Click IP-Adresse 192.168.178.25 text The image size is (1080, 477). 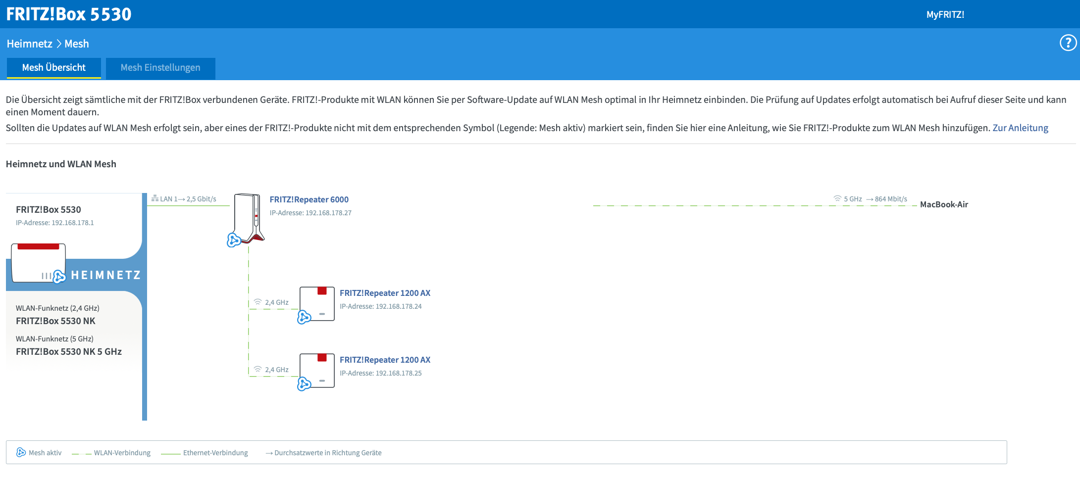[x=381, y=373]
